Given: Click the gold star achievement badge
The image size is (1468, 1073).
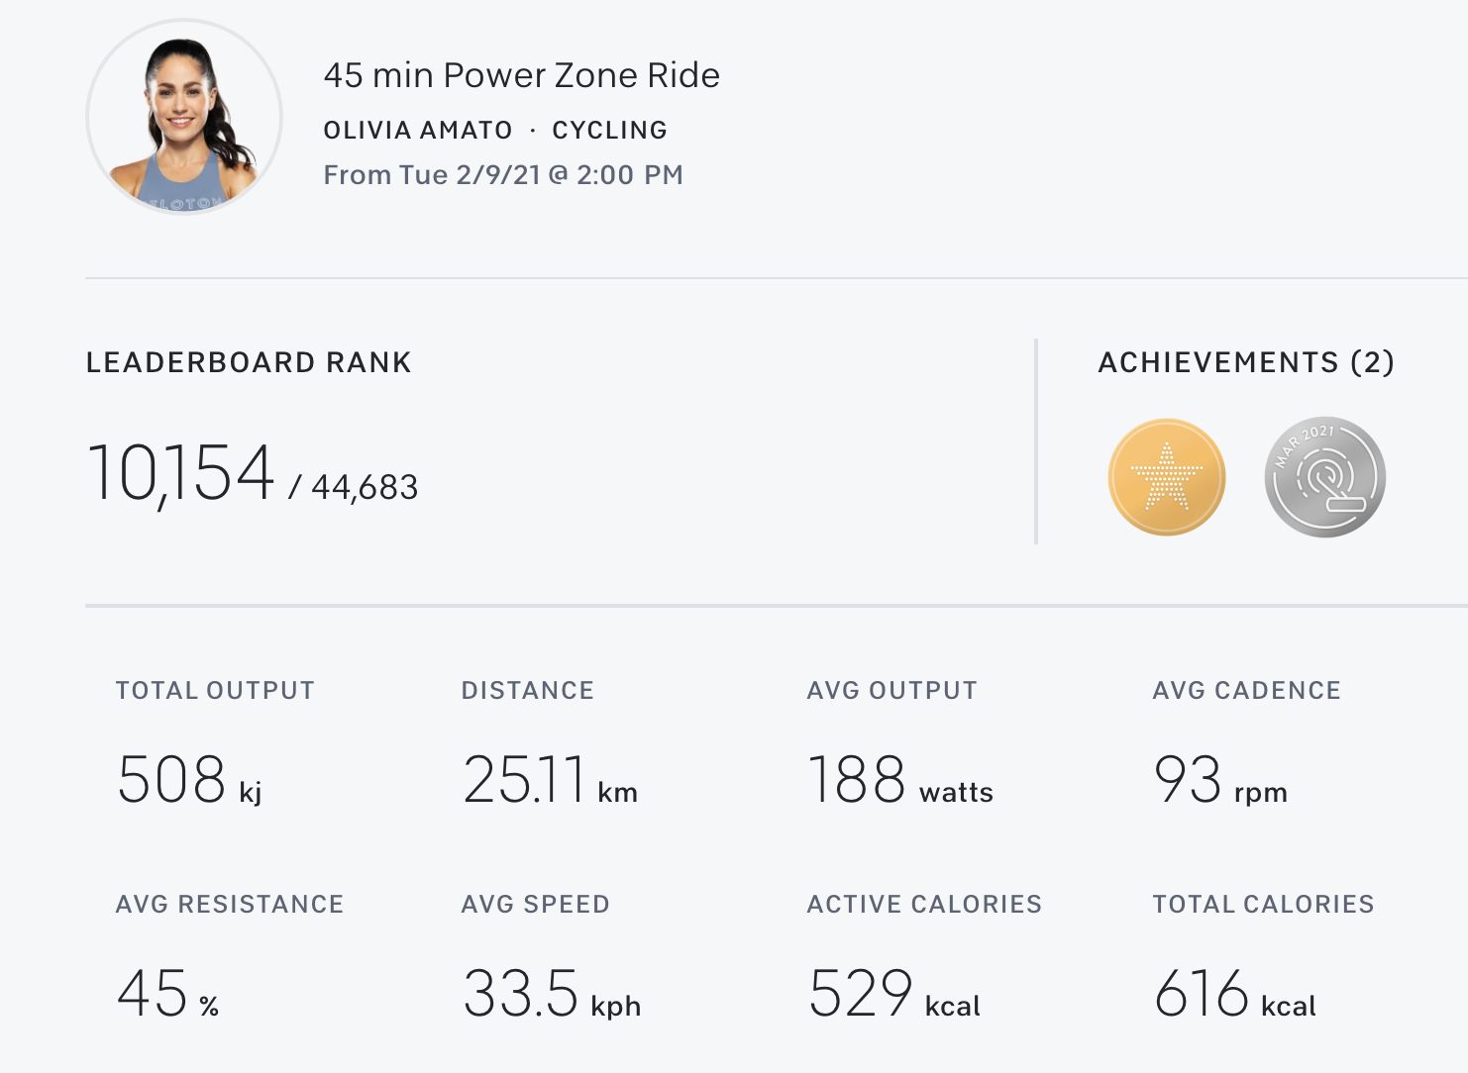Looking at the screenshot, I should pos(1167,477).
